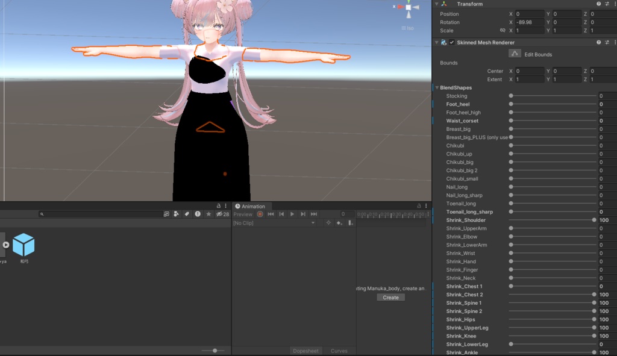Image resolution: width=617 pixels, height=356 pixels.
Task: Go to last keyframe of clip
Action: click(x=313, y=214)
